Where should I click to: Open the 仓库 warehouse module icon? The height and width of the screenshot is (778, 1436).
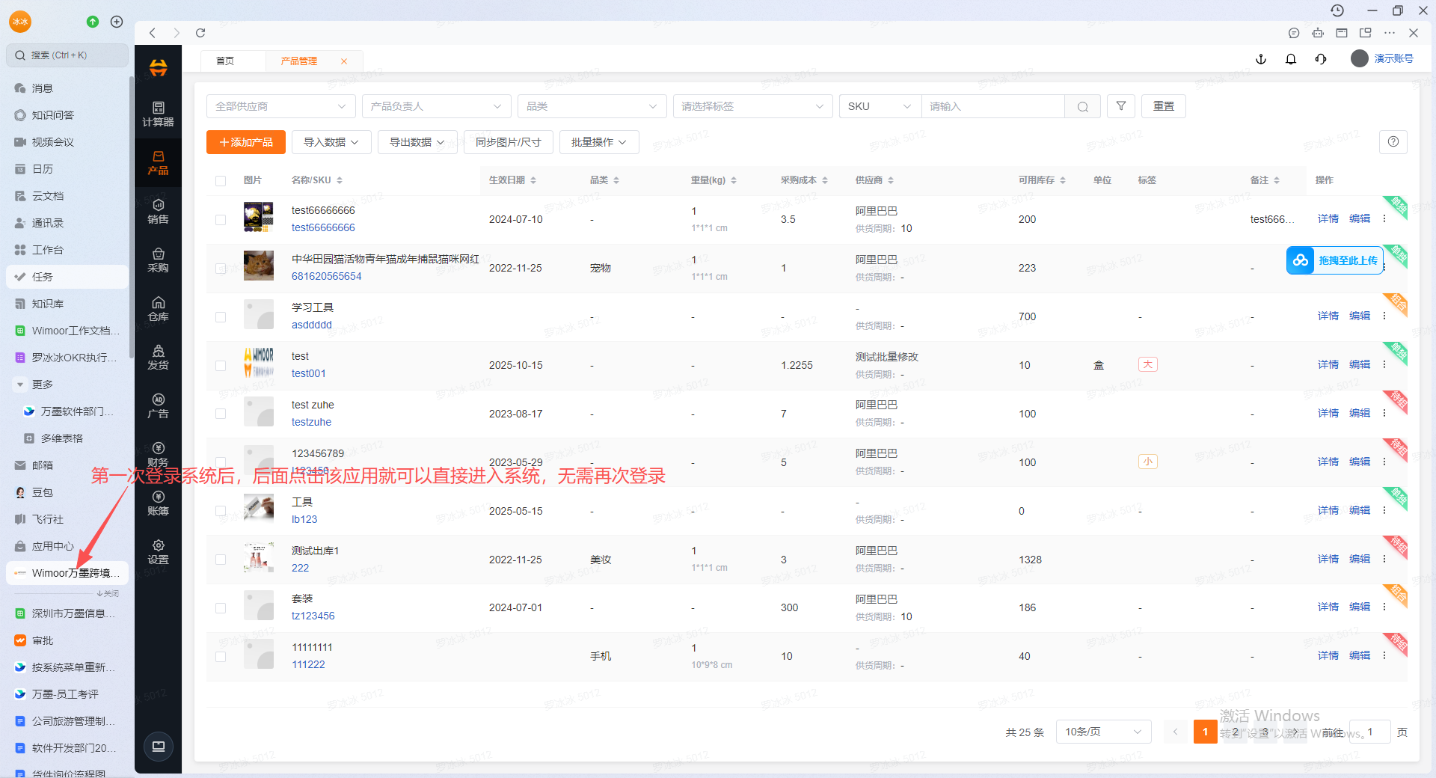click(x=158, y=308)
